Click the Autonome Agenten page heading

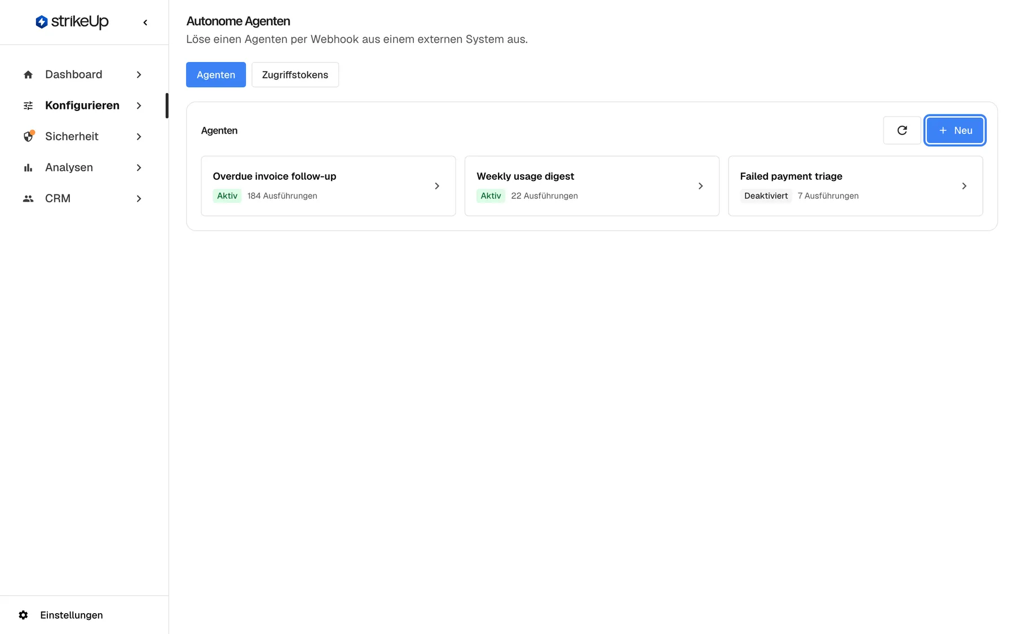coord(238,21)
